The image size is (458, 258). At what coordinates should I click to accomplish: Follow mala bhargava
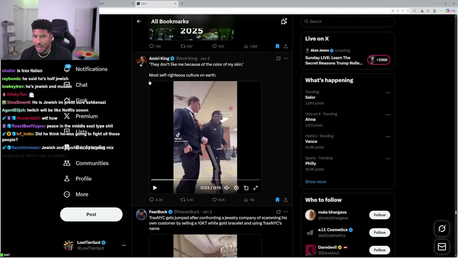[380, 215]
